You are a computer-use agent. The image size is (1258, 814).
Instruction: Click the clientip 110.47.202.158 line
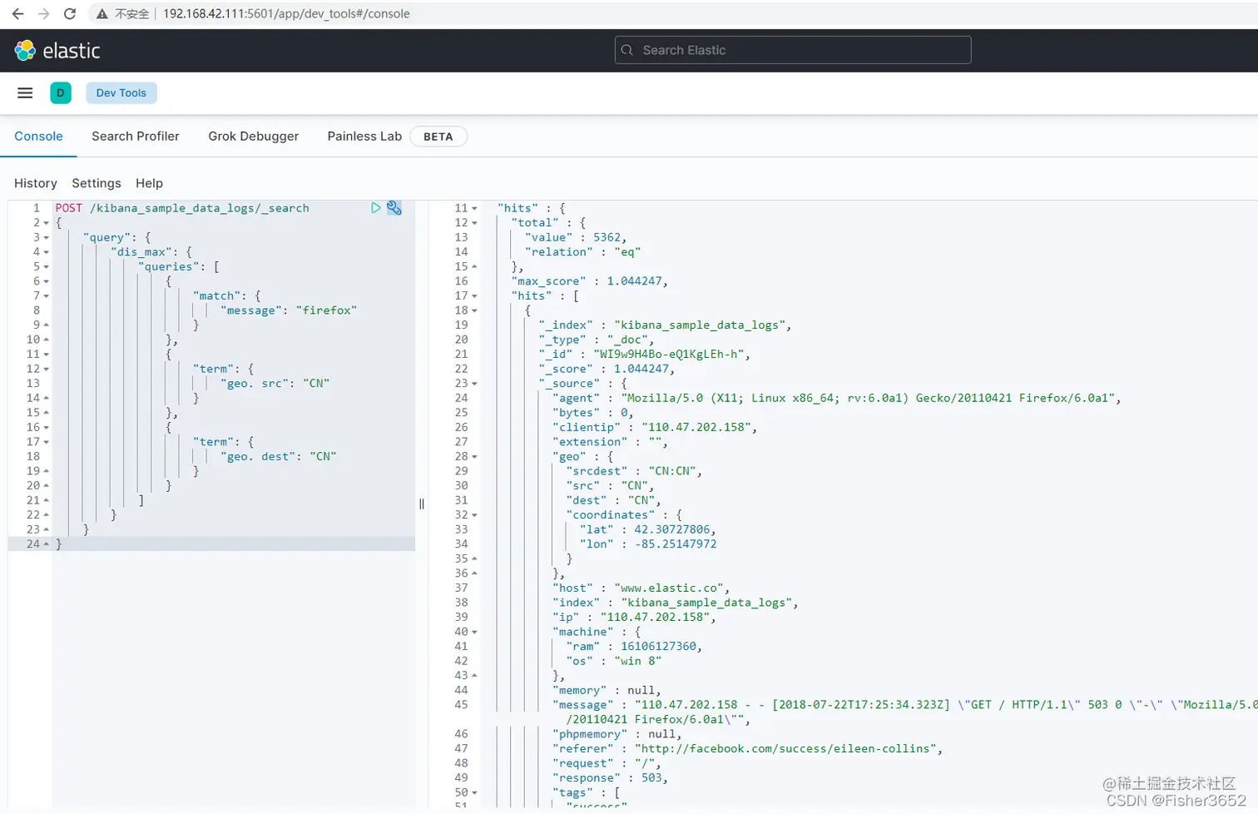click(654, 427)
